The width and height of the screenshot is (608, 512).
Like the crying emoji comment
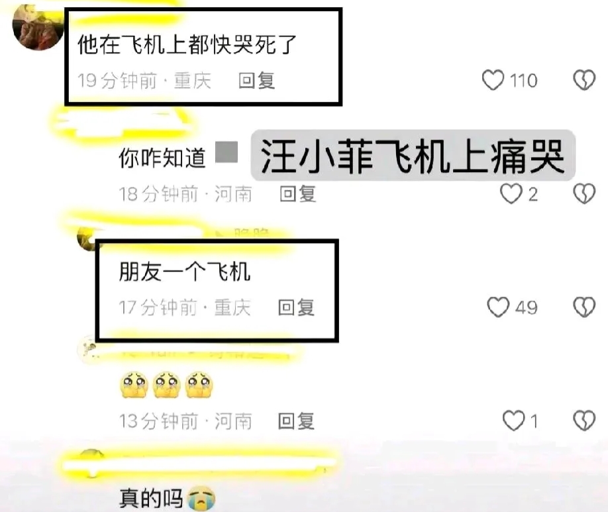coord(513,421)
